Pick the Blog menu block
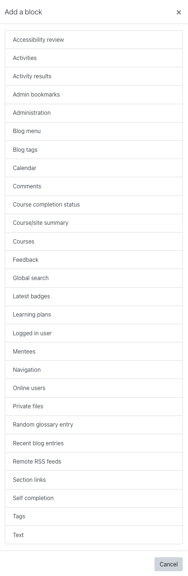Image resolution: width=188 pixels, height=576 pixels. 94,131
